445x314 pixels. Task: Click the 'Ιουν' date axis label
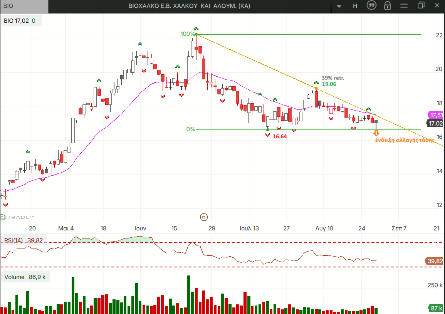click(141, 228)
